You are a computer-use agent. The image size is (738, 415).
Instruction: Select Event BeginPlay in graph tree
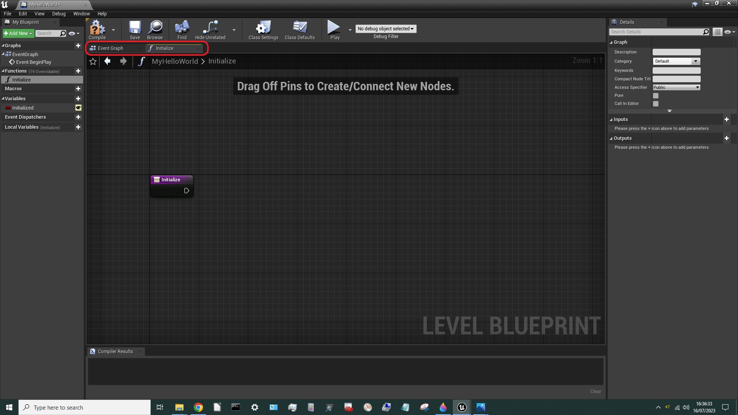pyautogui.click(x=33, y=62)
